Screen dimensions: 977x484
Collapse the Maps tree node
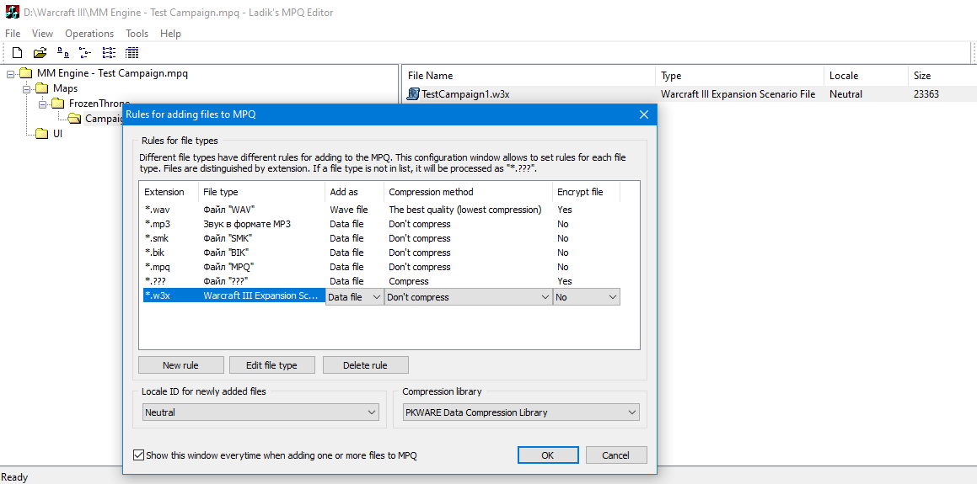(x=26, y=88)
